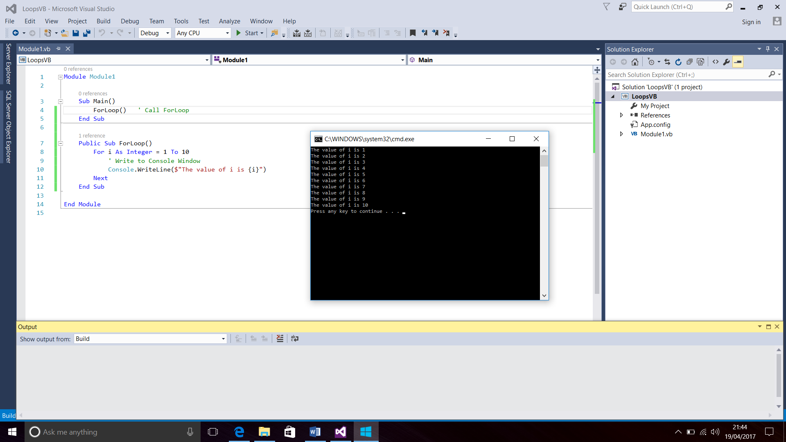Image resolution: width=786 pixels, height=442 pixels.
Task: Open File Explorer from the taskbar
Action: coord(264,432)
